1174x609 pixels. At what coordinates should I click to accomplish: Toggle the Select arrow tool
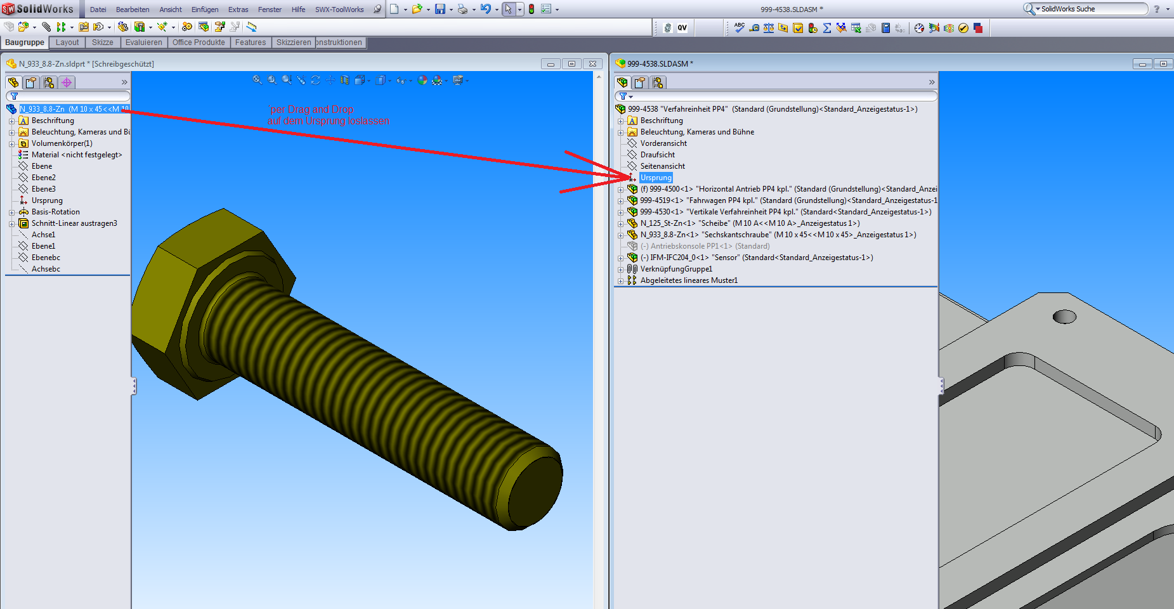coord(508,9)
